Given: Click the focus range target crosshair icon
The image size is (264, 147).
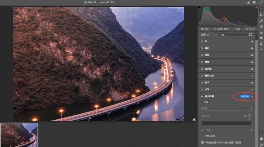Looking at the screenshot, I should coord(250,116).
